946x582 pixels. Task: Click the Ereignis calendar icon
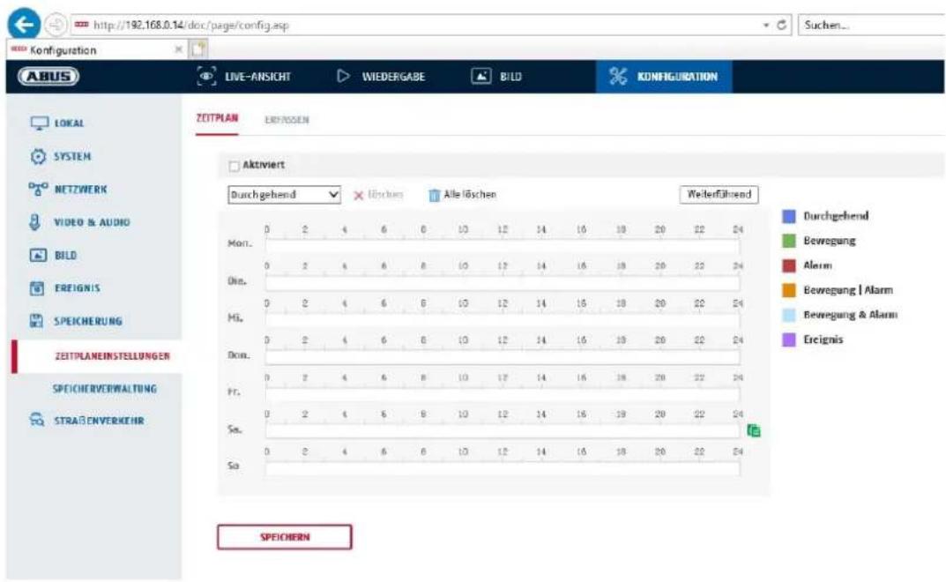(37, 288)
